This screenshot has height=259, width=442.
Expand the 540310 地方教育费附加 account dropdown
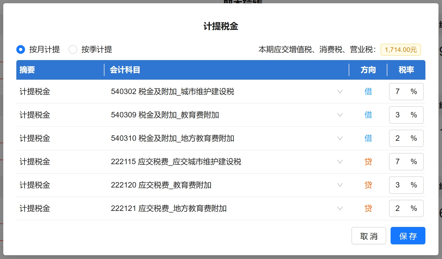(x=340, y=138)
